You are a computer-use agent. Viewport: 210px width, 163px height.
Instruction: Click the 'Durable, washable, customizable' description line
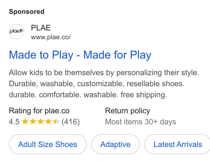tap(97, 84)
